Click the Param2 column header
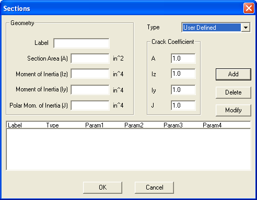The width and height of the screenshot is (257, 200). pos(143,125)
